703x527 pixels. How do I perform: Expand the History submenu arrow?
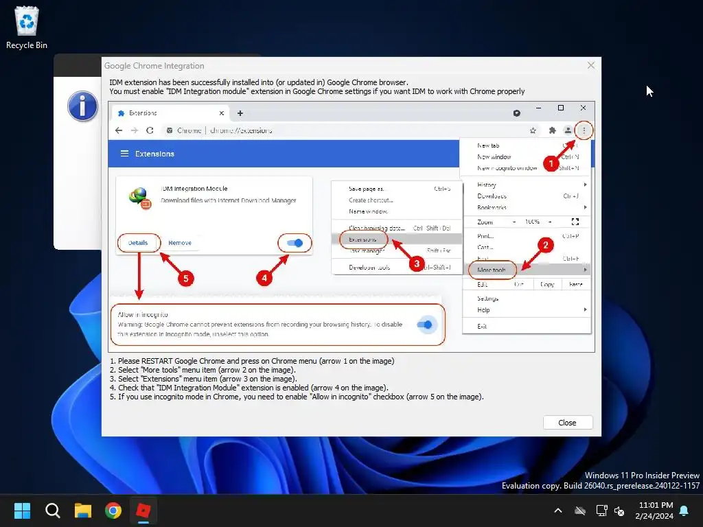coord(585,185)
